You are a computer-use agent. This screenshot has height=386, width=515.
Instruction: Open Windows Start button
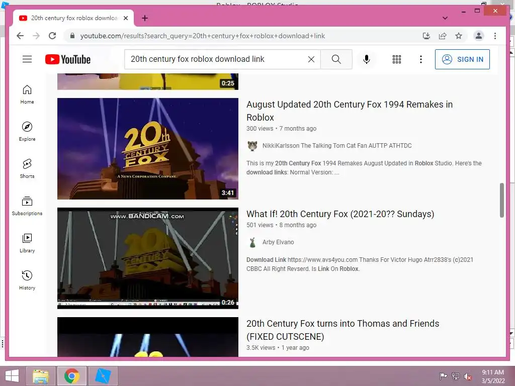pos(12,376)
